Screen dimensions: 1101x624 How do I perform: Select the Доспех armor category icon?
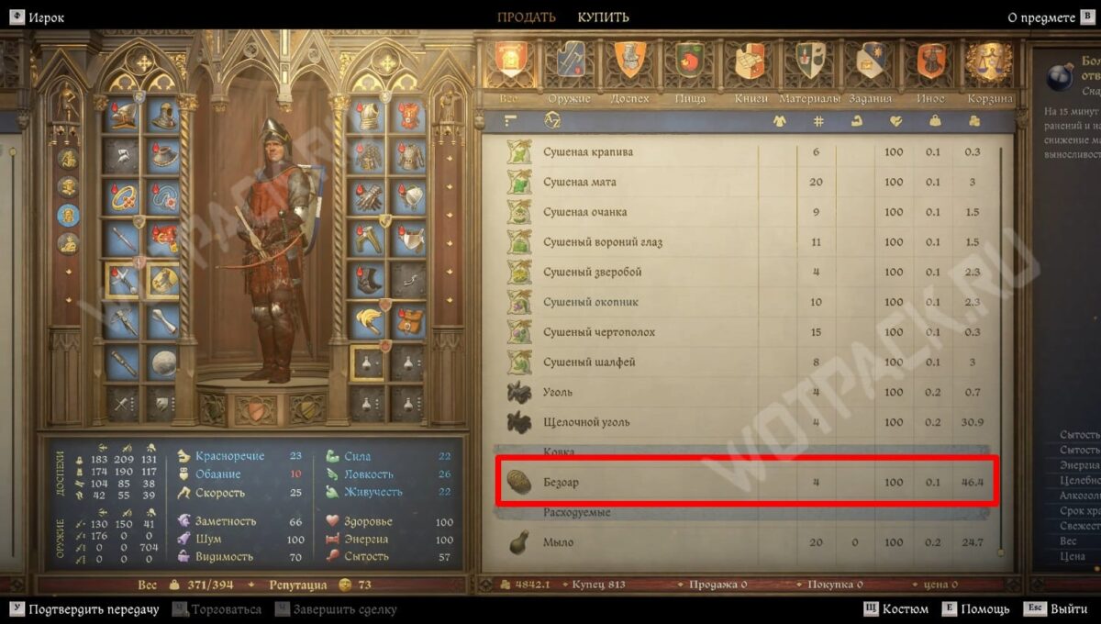[x=629, y=60]
